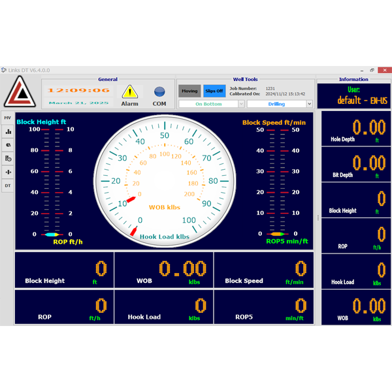392x392 pixels.
Task: Click the bottom Block Height ft tile
Action: click(65, 270)
